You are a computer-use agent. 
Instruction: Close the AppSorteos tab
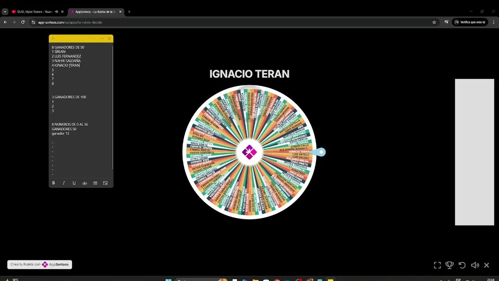120,12
